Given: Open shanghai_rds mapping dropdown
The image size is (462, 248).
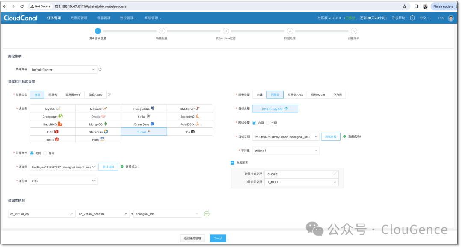Looking at the screenshot, I should [167, 214].
